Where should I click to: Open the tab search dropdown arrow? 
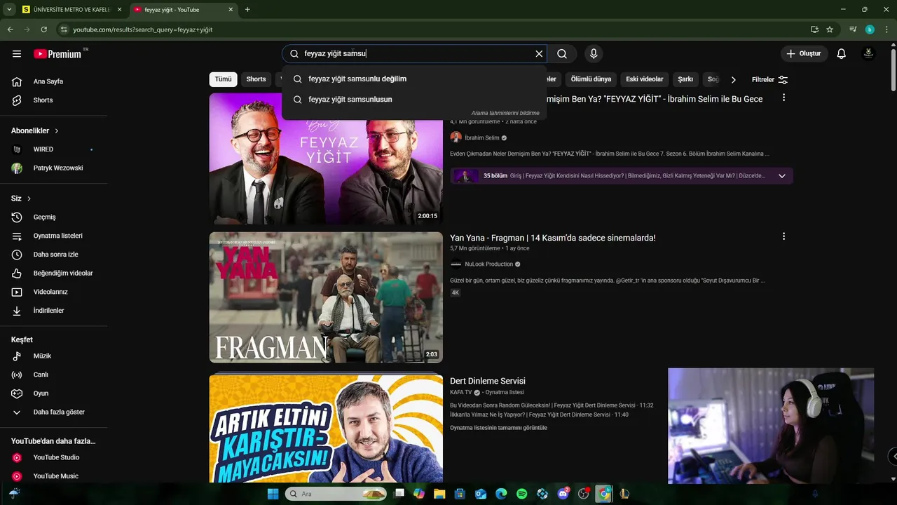click(9, 10)
